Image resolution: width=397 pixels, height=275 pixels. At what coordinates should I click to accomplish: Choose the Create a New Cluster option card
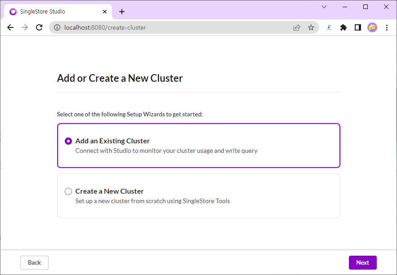point(199,196)
